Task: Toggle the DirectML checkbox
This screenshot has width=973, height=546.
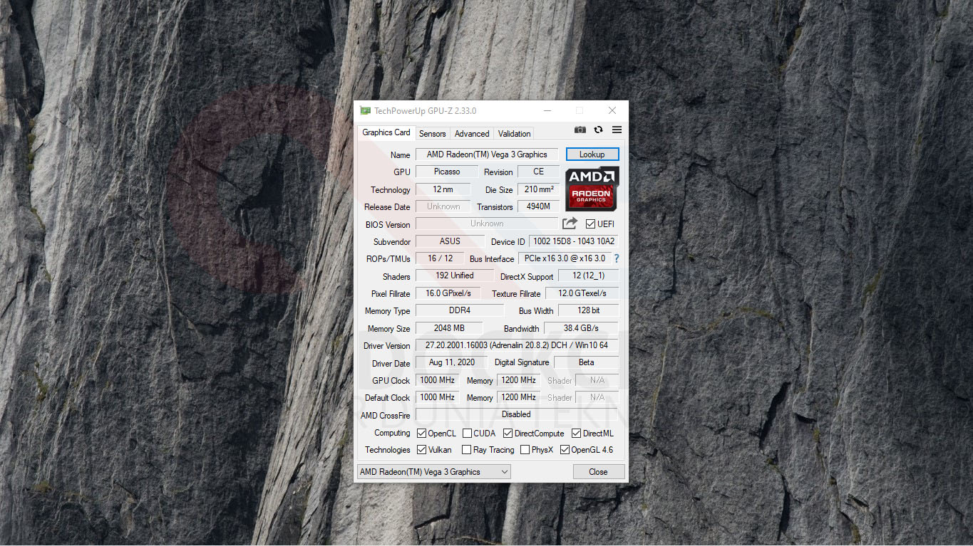Action: coord(576,434)
